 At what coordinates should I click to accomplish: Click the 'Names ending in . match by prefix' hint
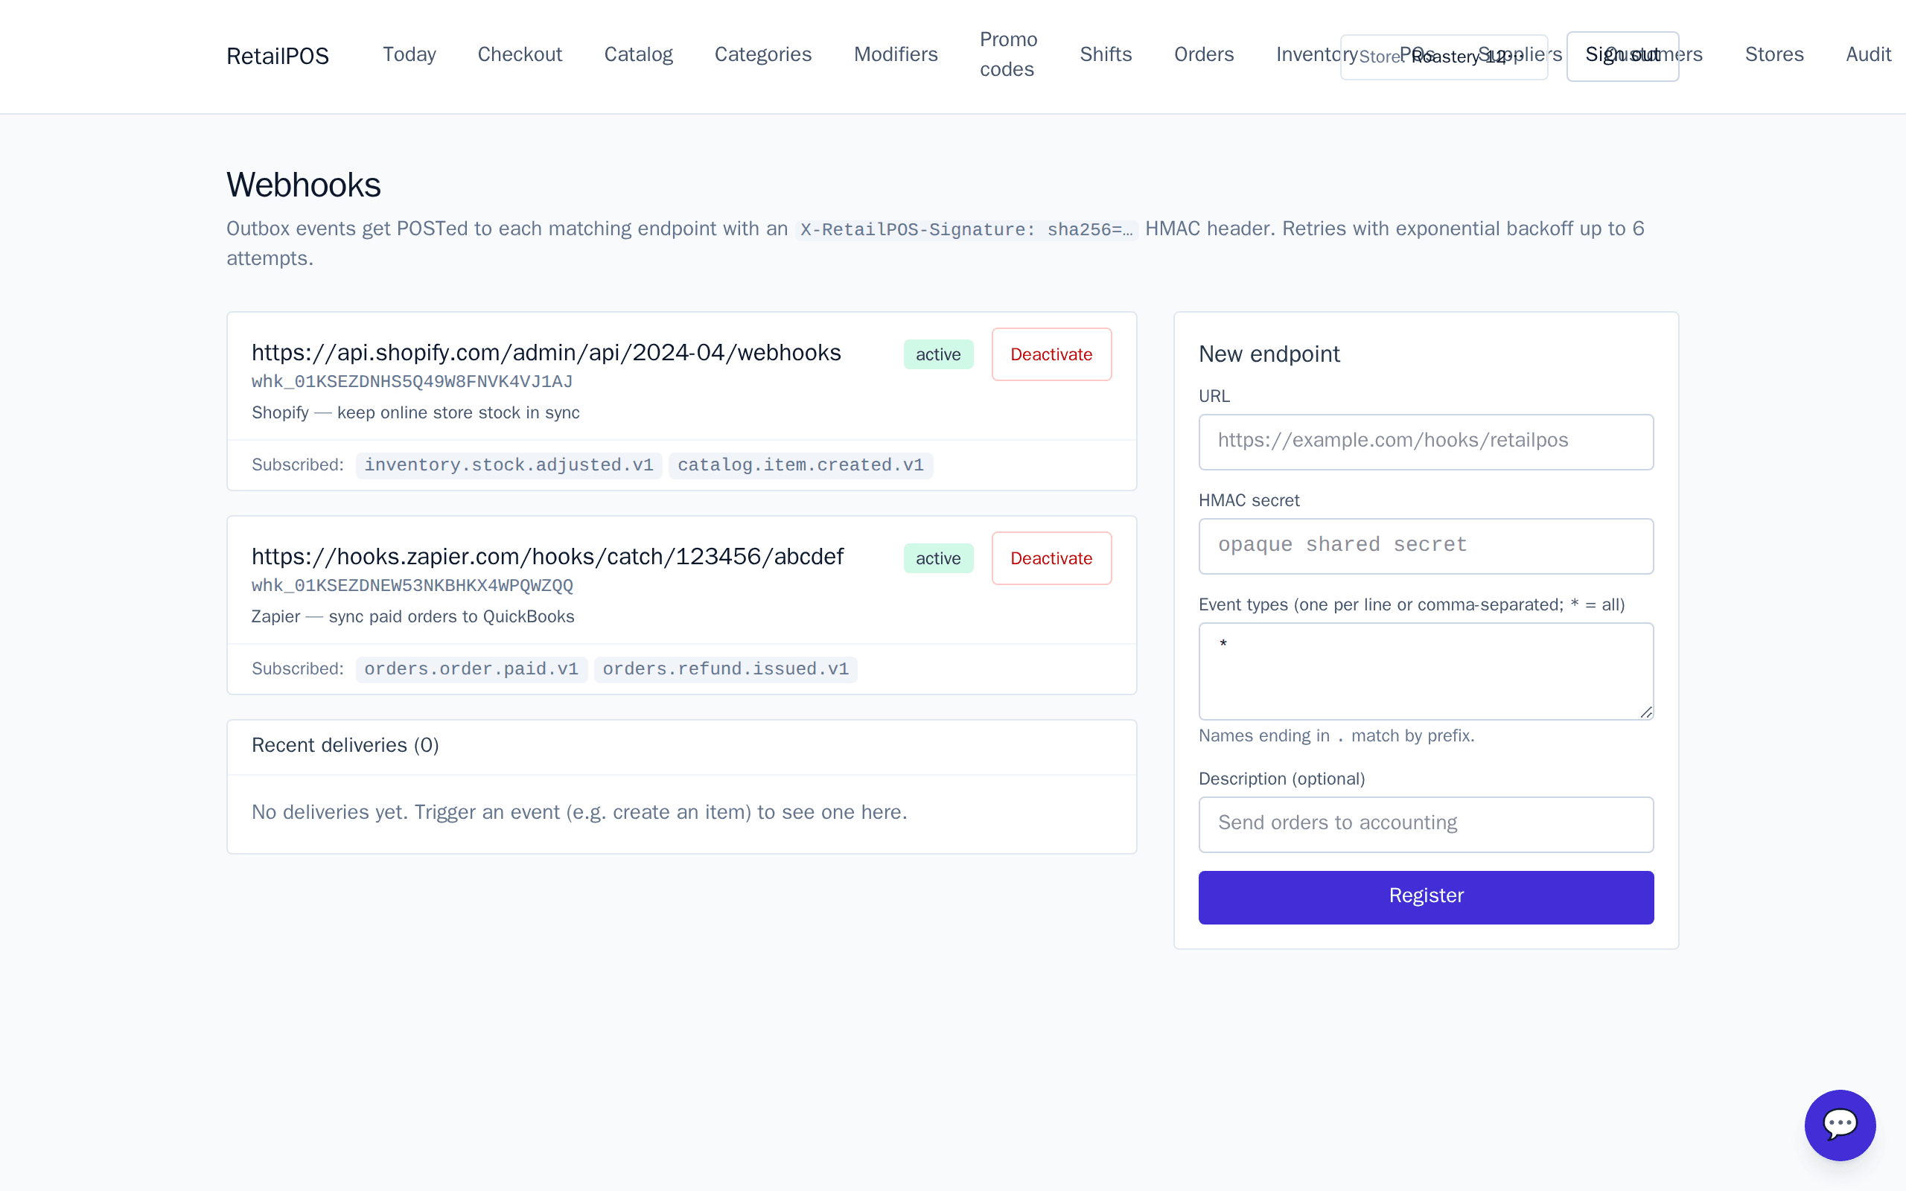[x=1336, y=735]
